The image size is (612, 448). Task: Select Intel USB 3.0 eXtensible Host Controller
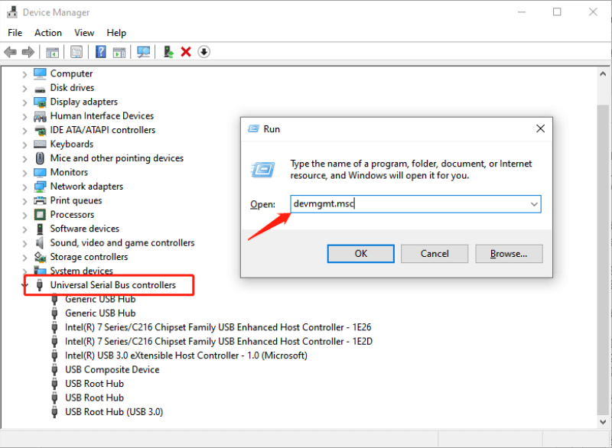[186, 355]
